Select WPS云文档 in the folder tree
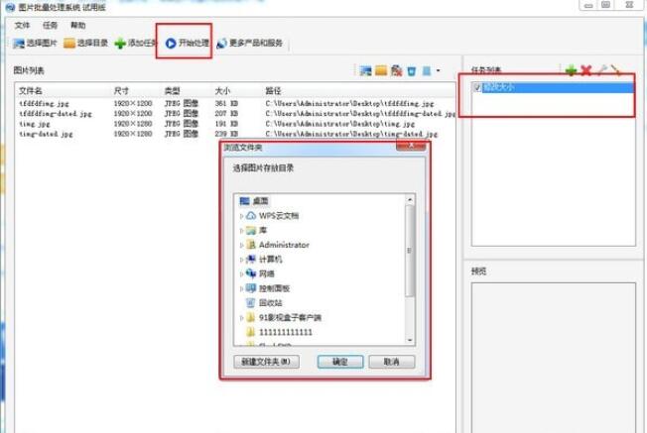The width and height of the screenshot is (647, 433). tap(279, 216)
